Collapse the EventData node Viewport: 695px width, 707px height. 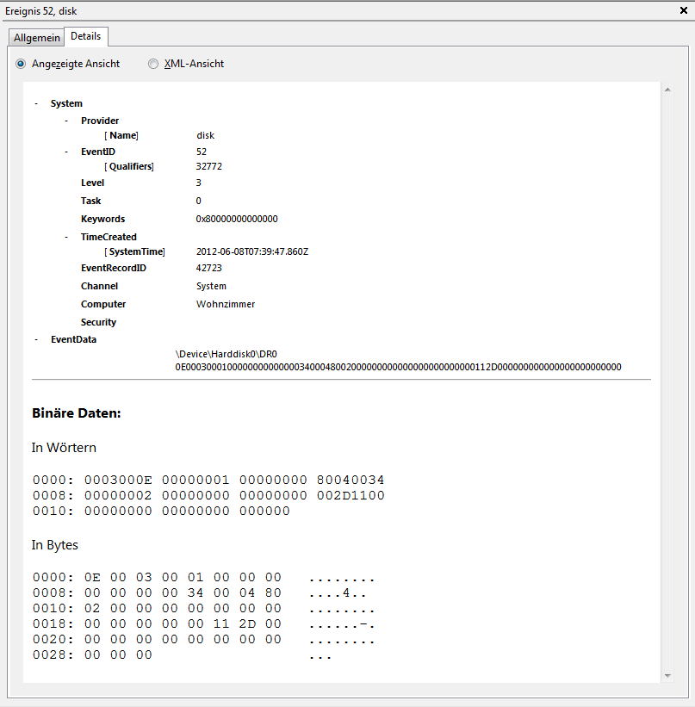pyautogui.click(x=36, y=339)
